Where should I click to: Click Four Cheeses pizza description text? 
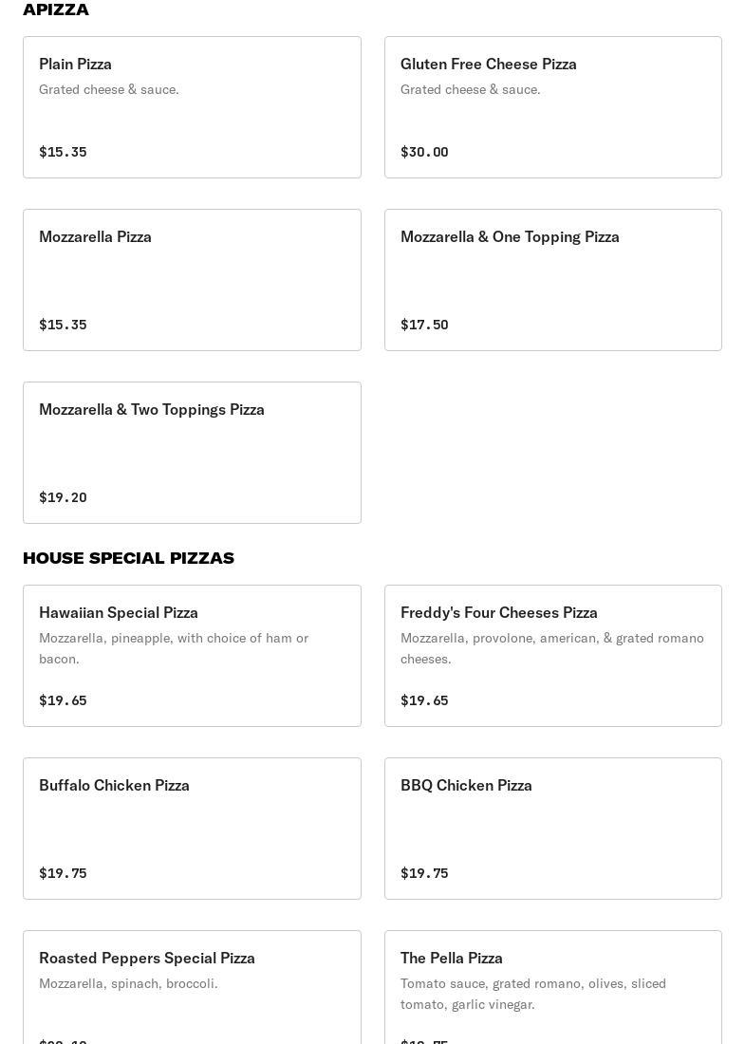[x=551, y=648]
